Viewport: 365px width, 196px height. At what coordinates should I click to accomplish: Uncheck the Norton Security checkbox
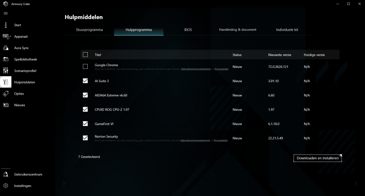85,138
